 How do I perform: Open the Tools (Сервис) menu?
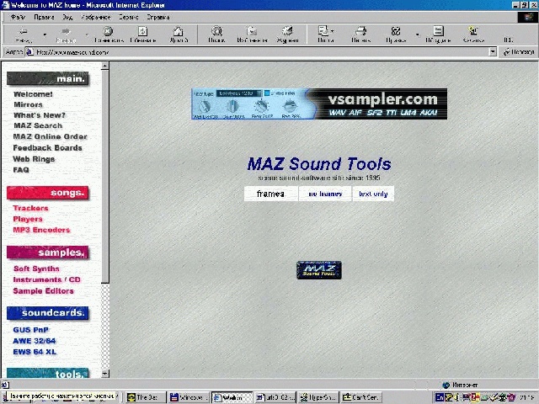129,17
